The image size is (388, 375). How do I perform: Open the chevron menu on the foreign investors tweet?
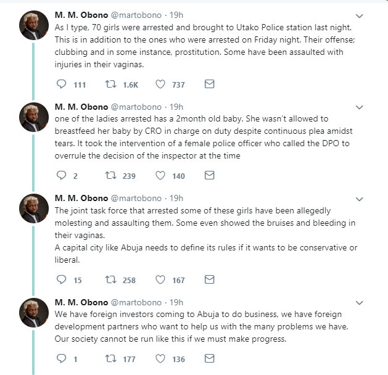(x=359, y=303)
